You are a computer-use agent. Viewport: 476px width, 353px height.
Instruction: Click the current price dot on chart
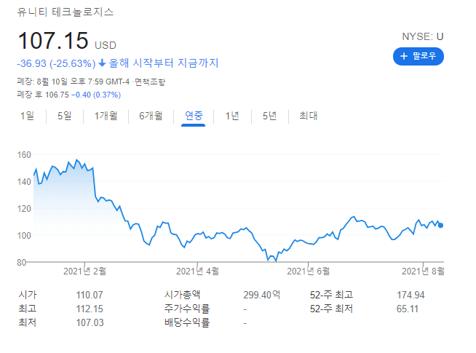[441, 225]
